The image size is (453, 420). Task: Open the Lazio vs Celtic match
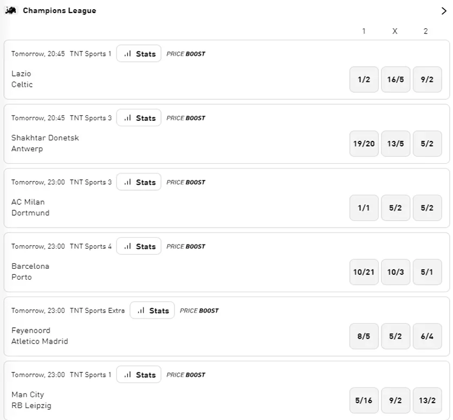22,79
